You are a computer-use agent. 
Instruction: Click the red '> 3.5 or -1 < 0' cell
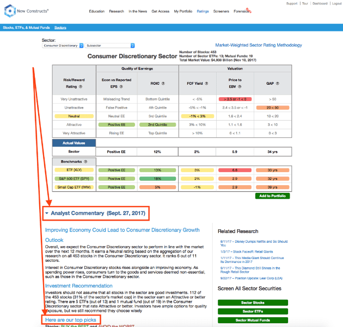coord(235,99)
